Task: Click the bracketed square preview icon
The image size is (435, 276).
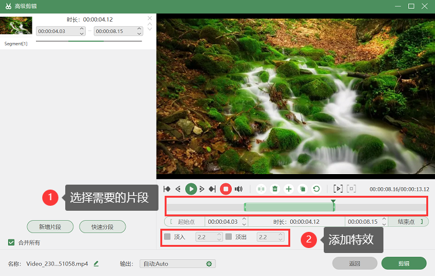Action: pos(352,189)
